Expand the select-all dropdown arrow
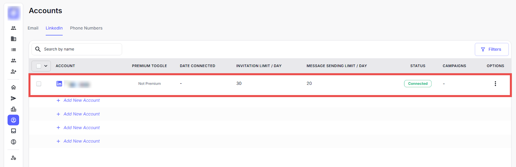Viewport: 516px width, 167px height. [x=46, y=66]
